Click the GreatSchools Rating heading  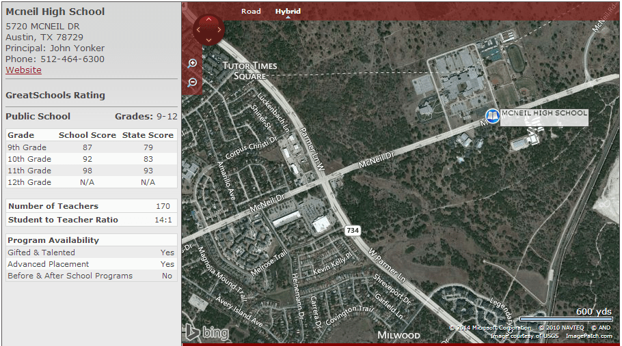[55, 96]
